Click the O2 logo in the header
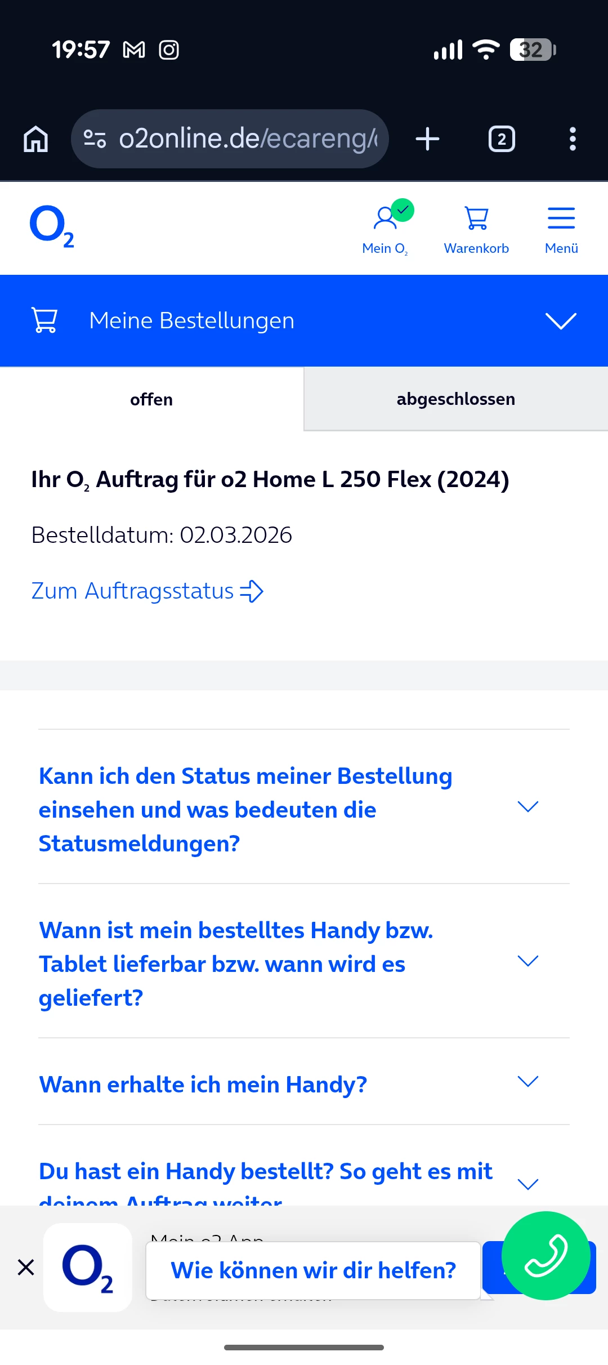 [x=52, y=226]
